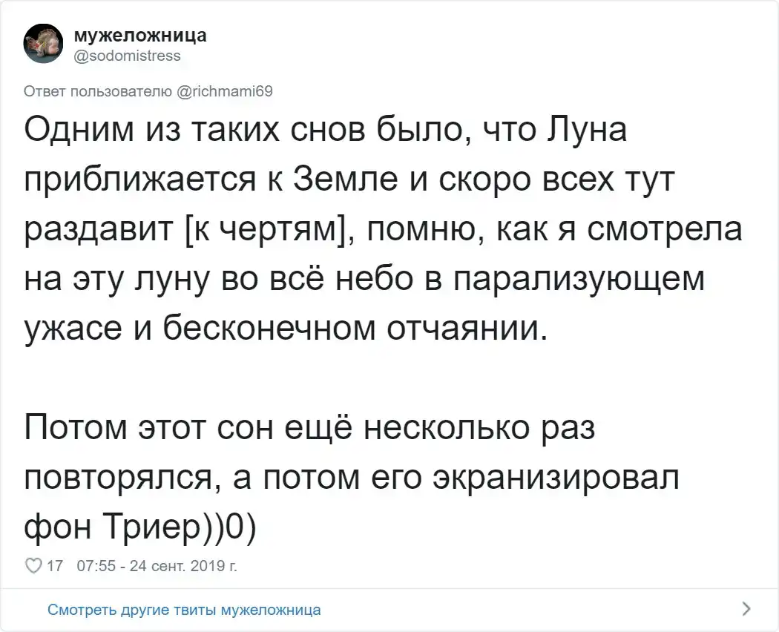
Task: Like the tweet with the heart icon
Action: [x=33, y=567]
